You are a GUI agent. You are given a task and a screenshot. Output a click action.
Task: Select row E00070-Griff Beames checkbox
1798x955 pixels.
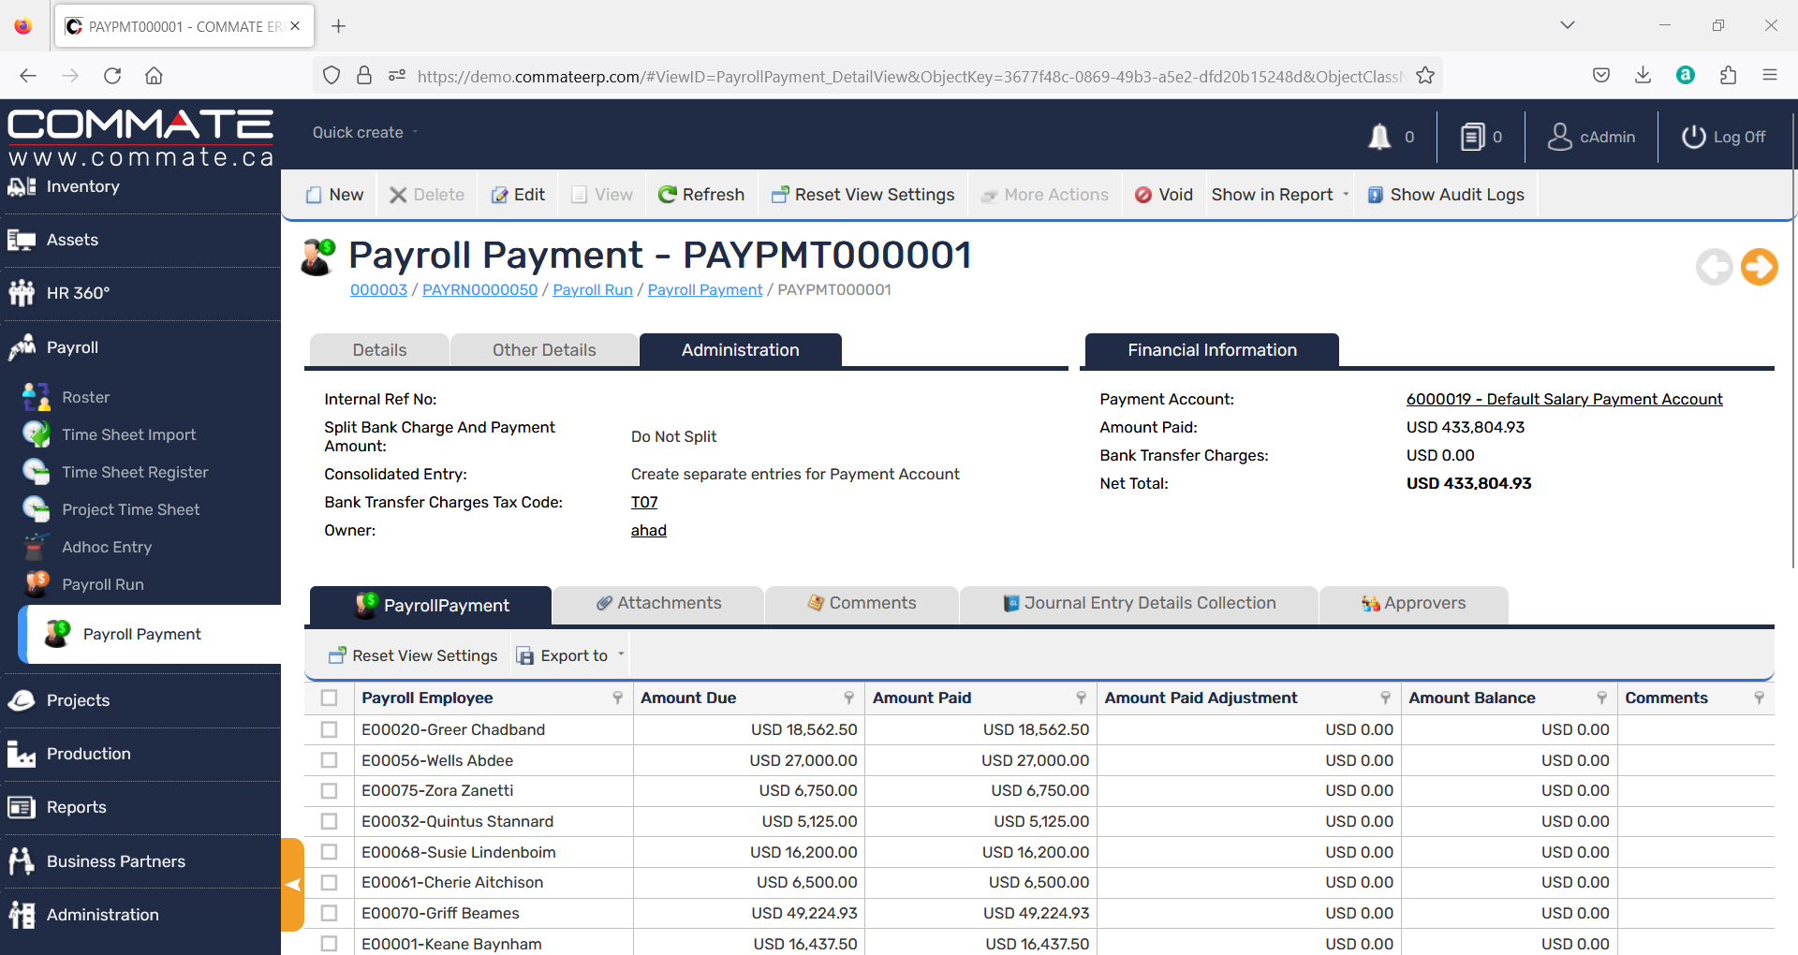tap(329, 913)
